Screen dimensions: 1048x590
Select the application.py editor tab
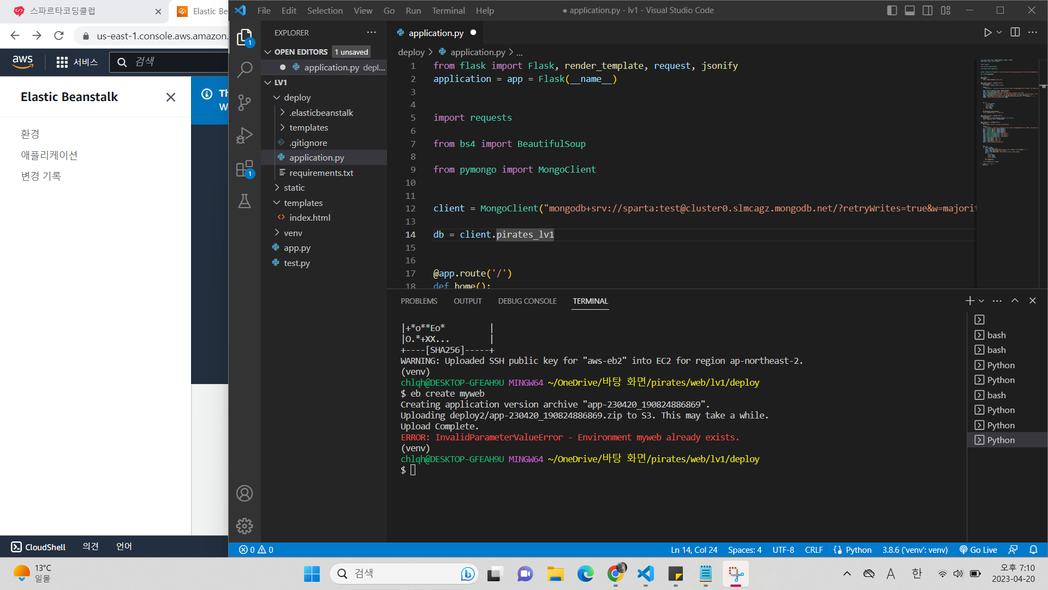point(436,33)
